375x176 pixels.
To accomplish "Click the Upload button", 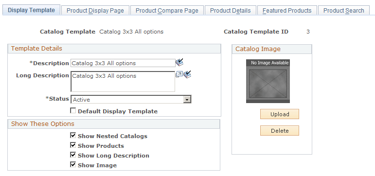I will point(280,114).
